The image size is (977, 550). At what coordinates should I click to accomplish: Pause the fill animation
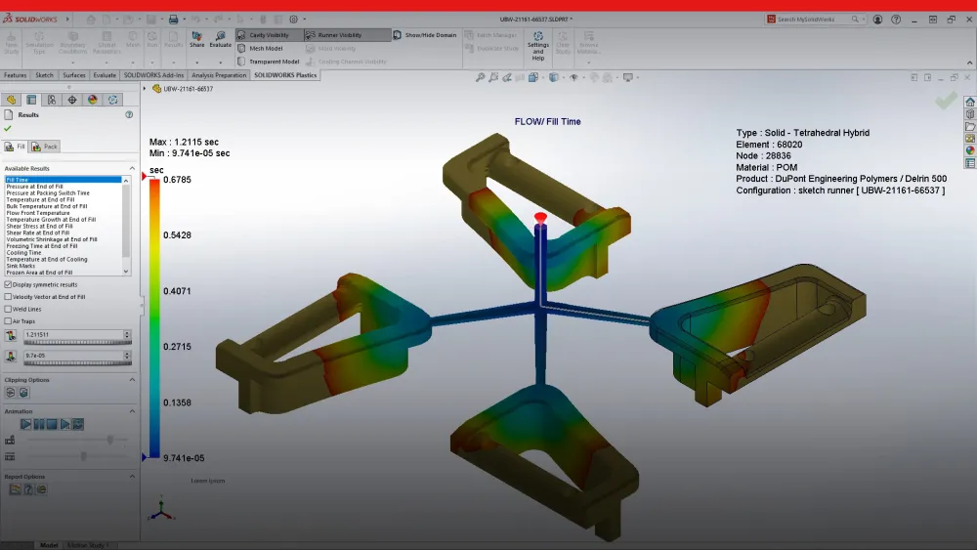tap(39, 424)
